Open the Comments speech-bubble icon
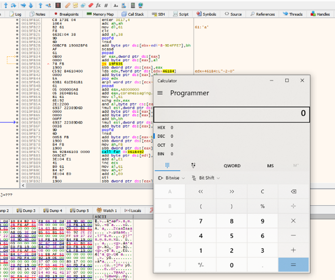 75,5
